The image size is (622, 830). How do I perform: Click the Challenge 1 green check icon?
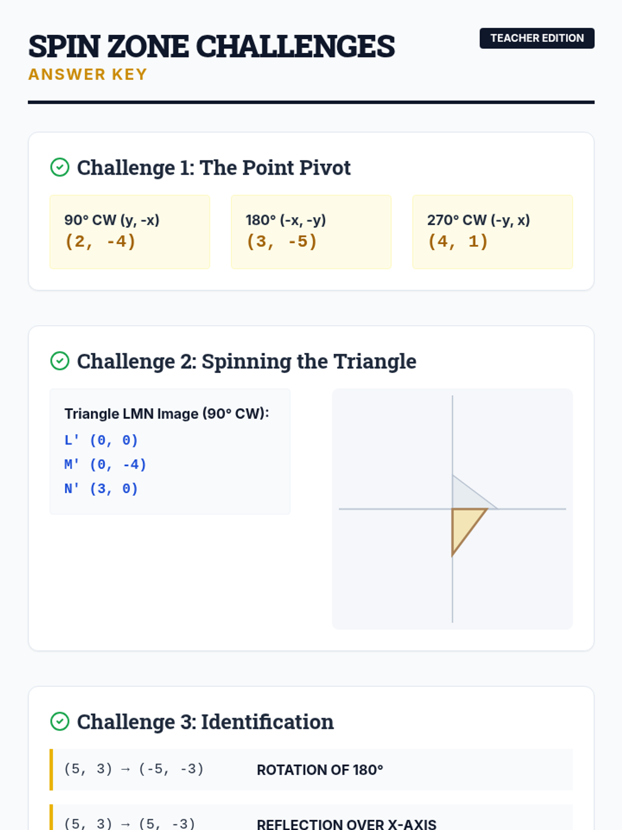tap(60, 168)
